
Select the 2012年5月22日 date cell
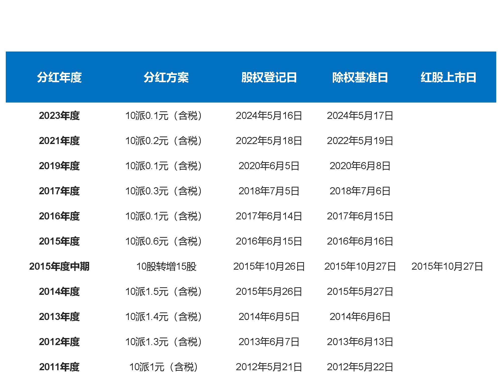[x=360, y=367]
